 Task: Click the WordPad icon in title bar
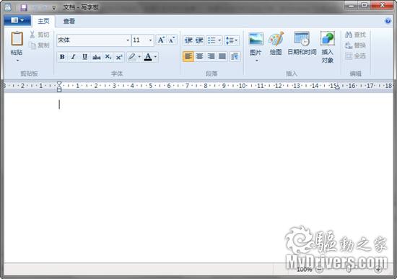click(8, 7)
